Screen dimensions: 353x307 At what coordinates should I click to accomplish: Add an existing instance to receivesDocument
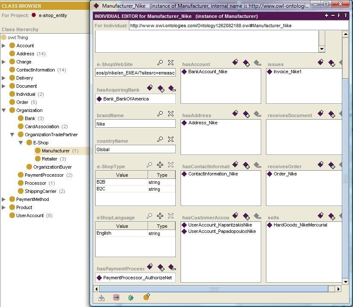(332, 114)
